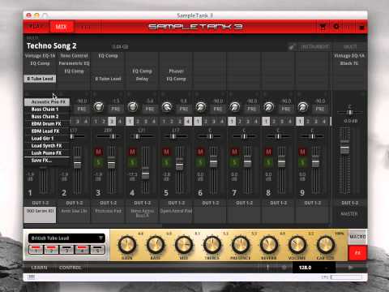Click the INSTRUMENT button
This screenshot has width=389, height=292.
point(315,47)
